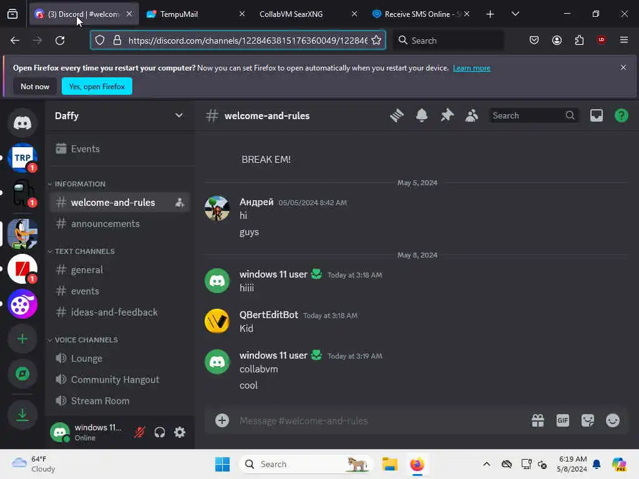Send a gift icon in message bar
The width and height of the screenshot is (639, 479).
(538, 420)
